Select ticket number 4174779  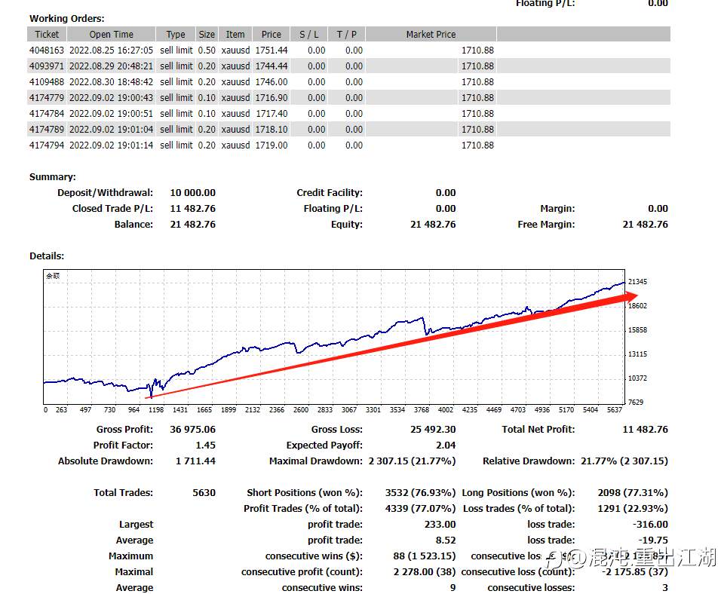click(47, 98)
